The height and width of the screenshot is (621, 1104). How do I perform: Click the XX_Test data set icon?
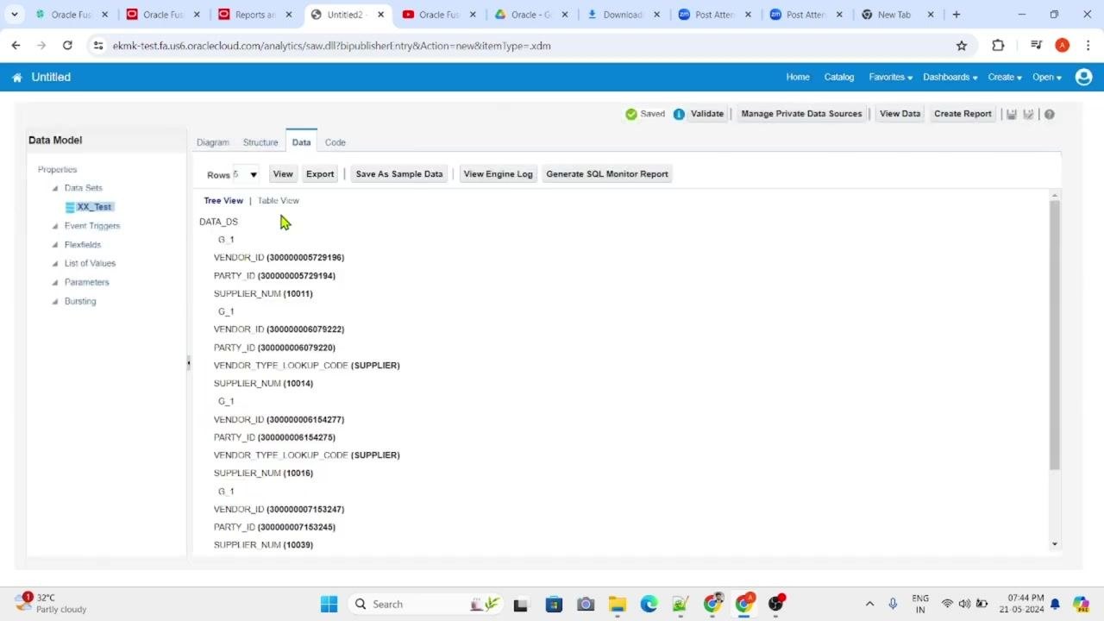click(70, 207)
